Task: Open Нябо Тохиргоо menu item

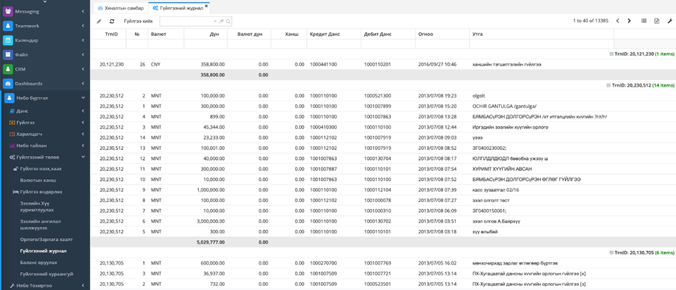Action: point(30,285)
